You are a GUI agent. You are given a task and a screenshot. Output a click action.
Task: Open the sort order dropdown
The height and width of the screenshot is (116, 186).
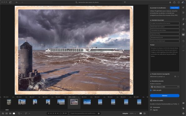click(x=28, y=113)
